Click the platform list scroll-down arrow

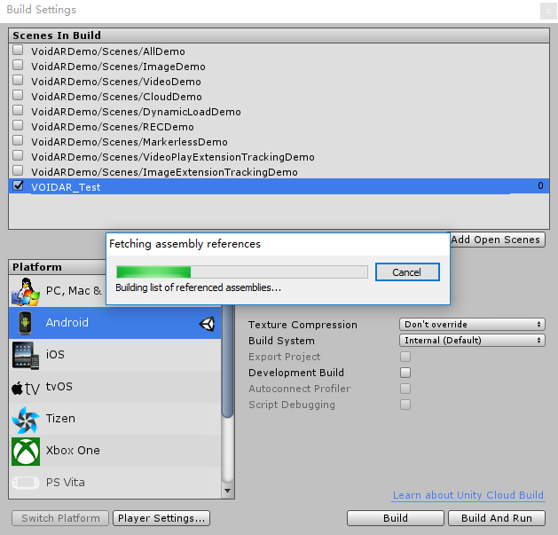point(228,492)
